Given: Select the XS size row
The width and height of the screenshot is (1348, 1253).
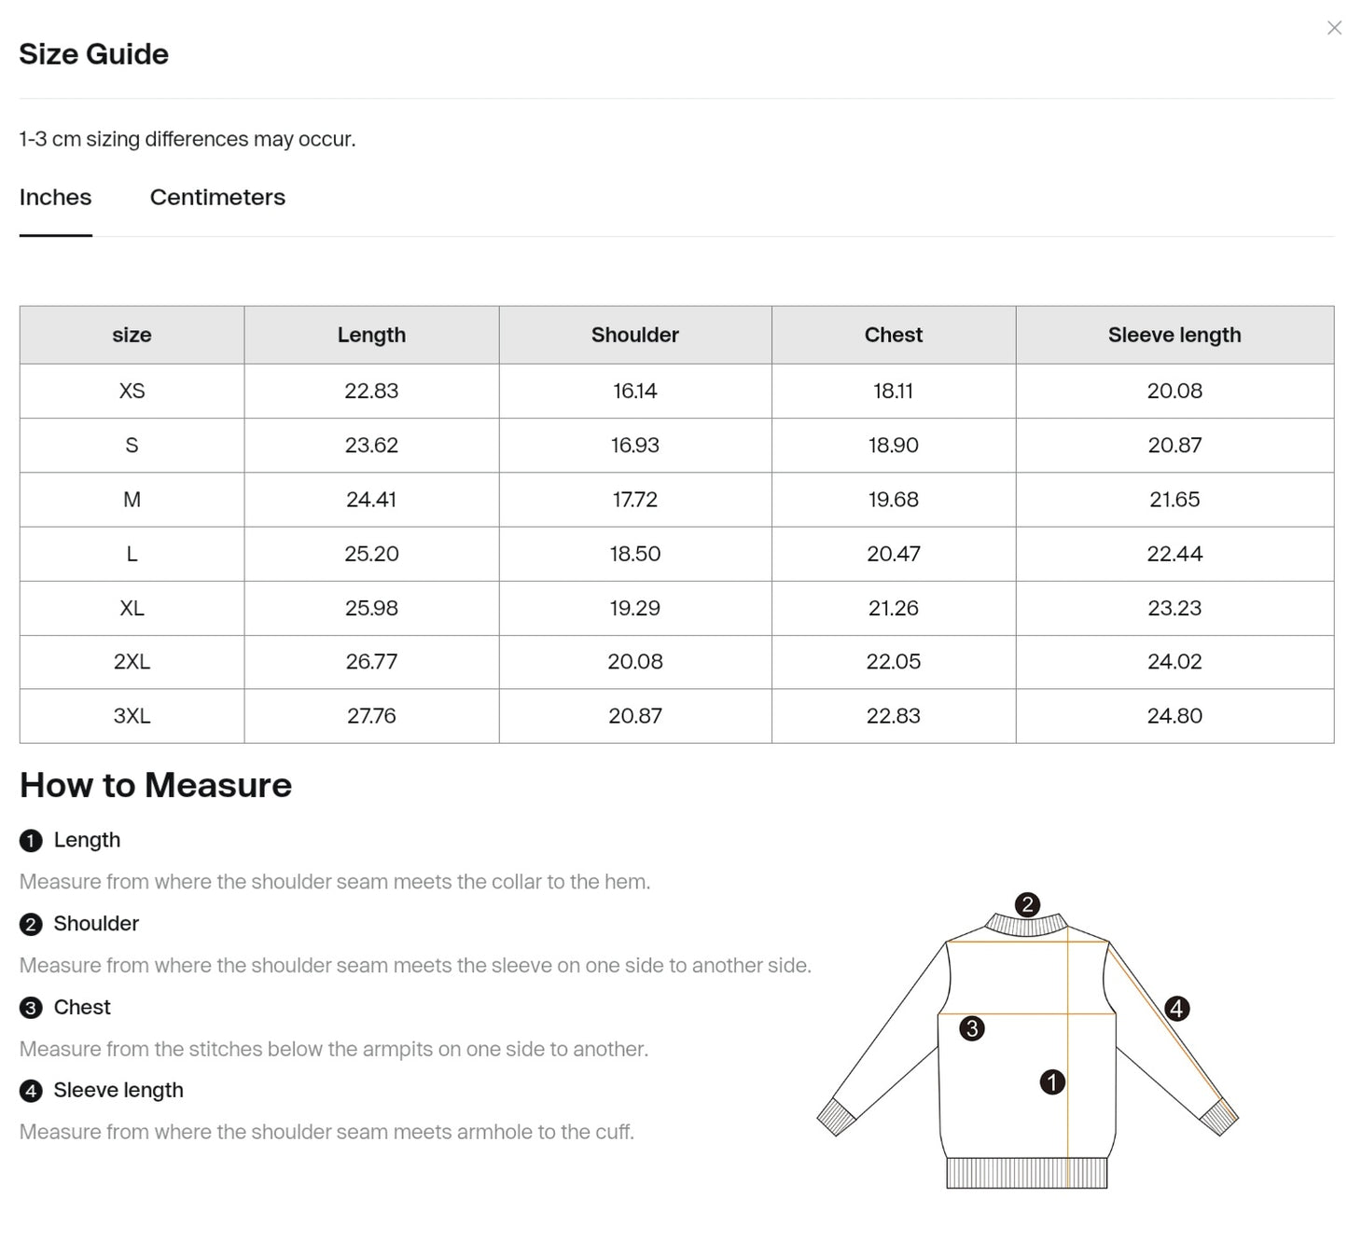Looking at the screenshot, I should pyautogui.click(x=132, y=391).
